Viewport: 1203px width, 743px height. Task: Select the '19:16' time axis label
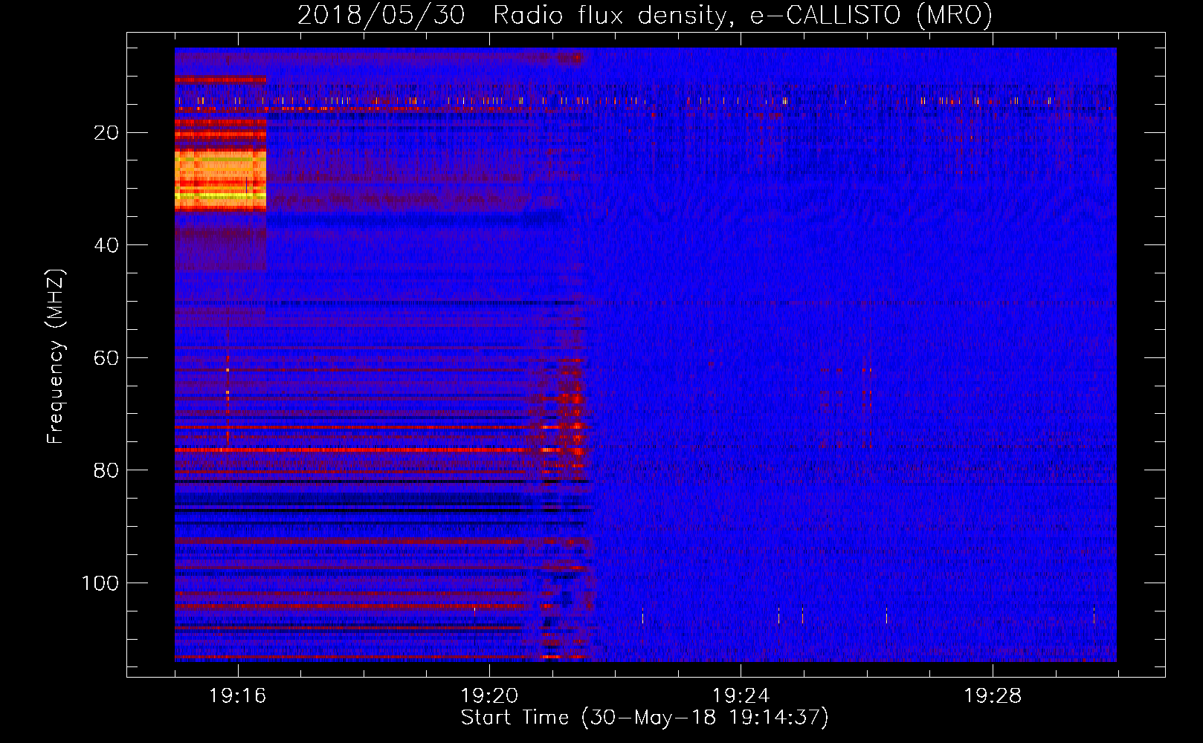238,696
